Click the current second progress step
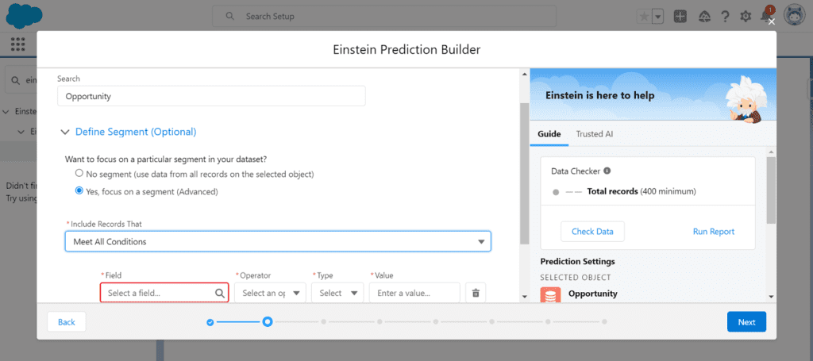 268,322
